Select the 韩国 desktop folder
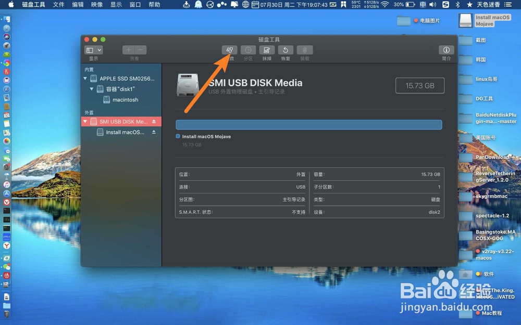The width and height of the screenshot is (521, 325). click(x=465, y=60)
